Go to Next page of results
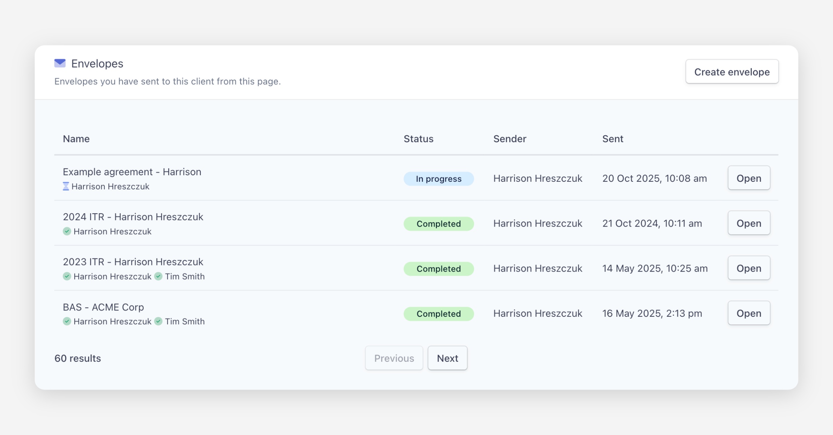 [447, 358]
